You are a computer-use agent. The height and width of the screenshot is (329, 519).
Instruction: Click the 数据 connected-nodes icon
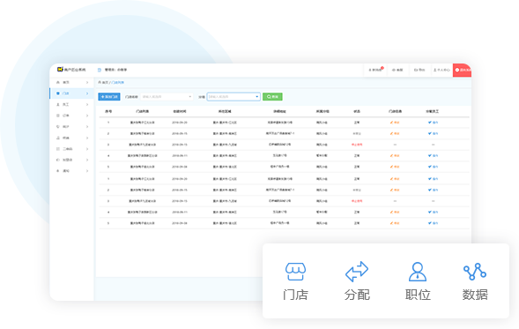(475, 272)
